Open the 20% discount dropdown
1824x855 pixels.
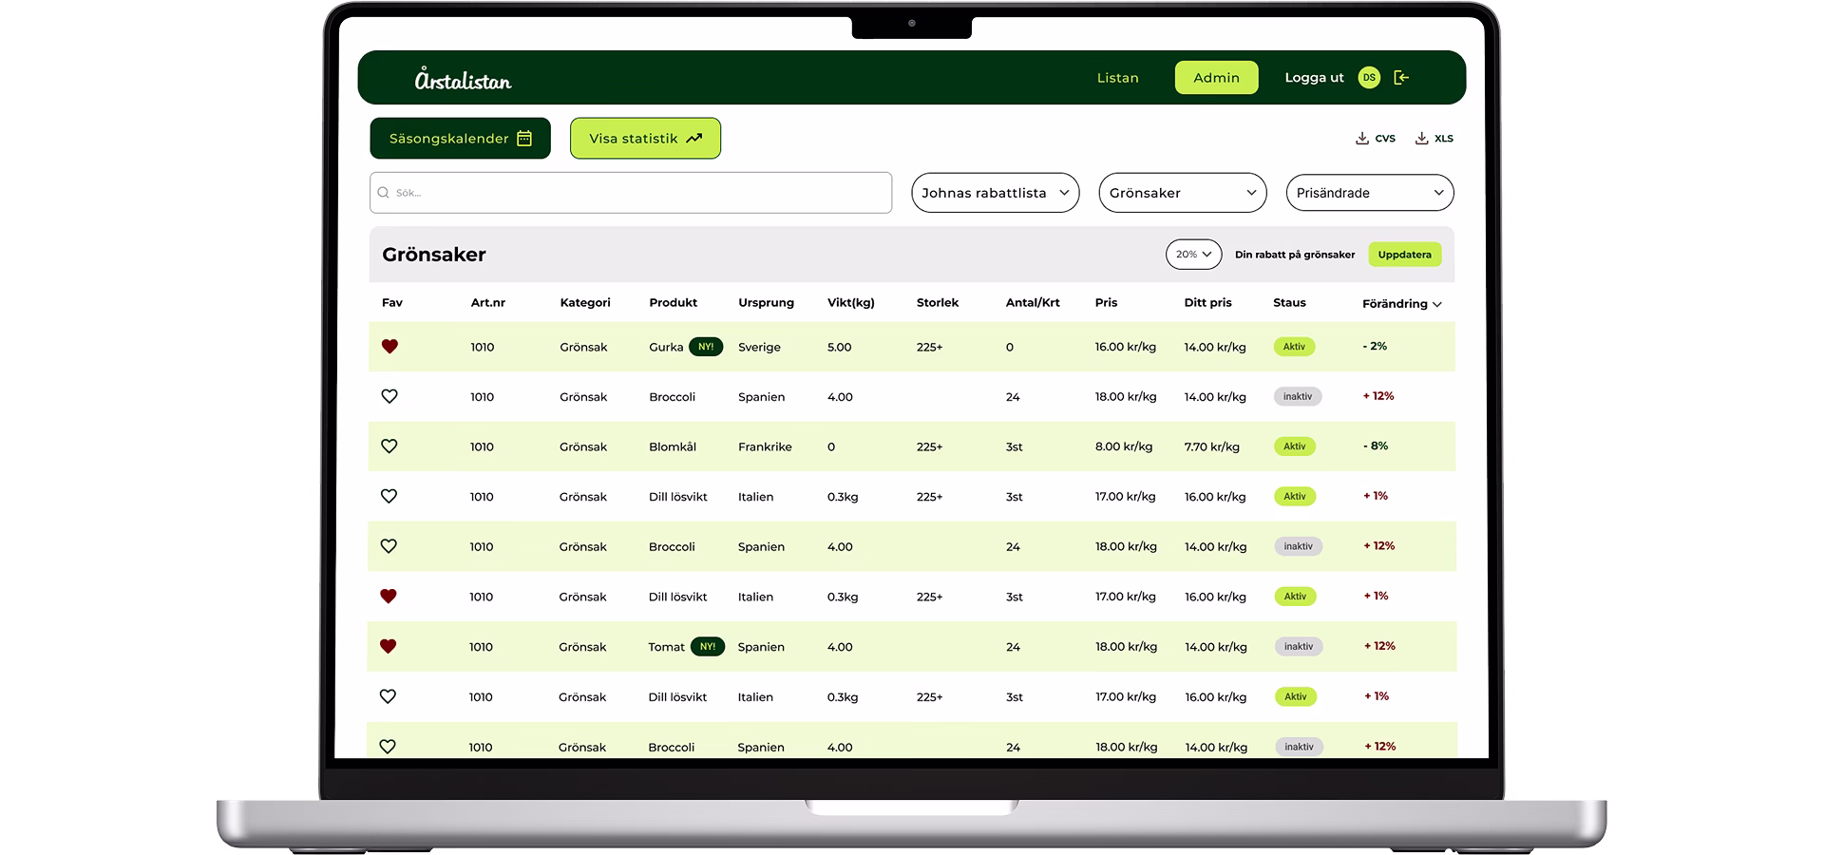click(1193, 255)
